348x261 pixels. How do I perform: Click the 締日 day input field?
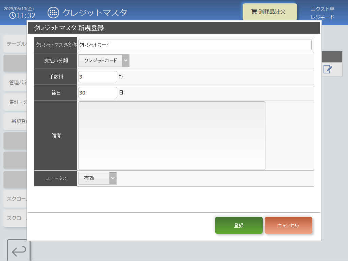(98, 92)
